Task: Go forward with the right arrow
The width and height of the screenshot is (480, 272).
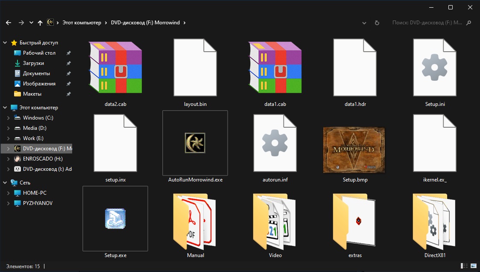Action: click(x=21, y=23)
